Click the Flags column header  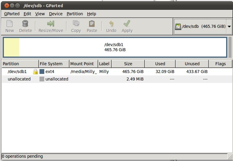220,64
